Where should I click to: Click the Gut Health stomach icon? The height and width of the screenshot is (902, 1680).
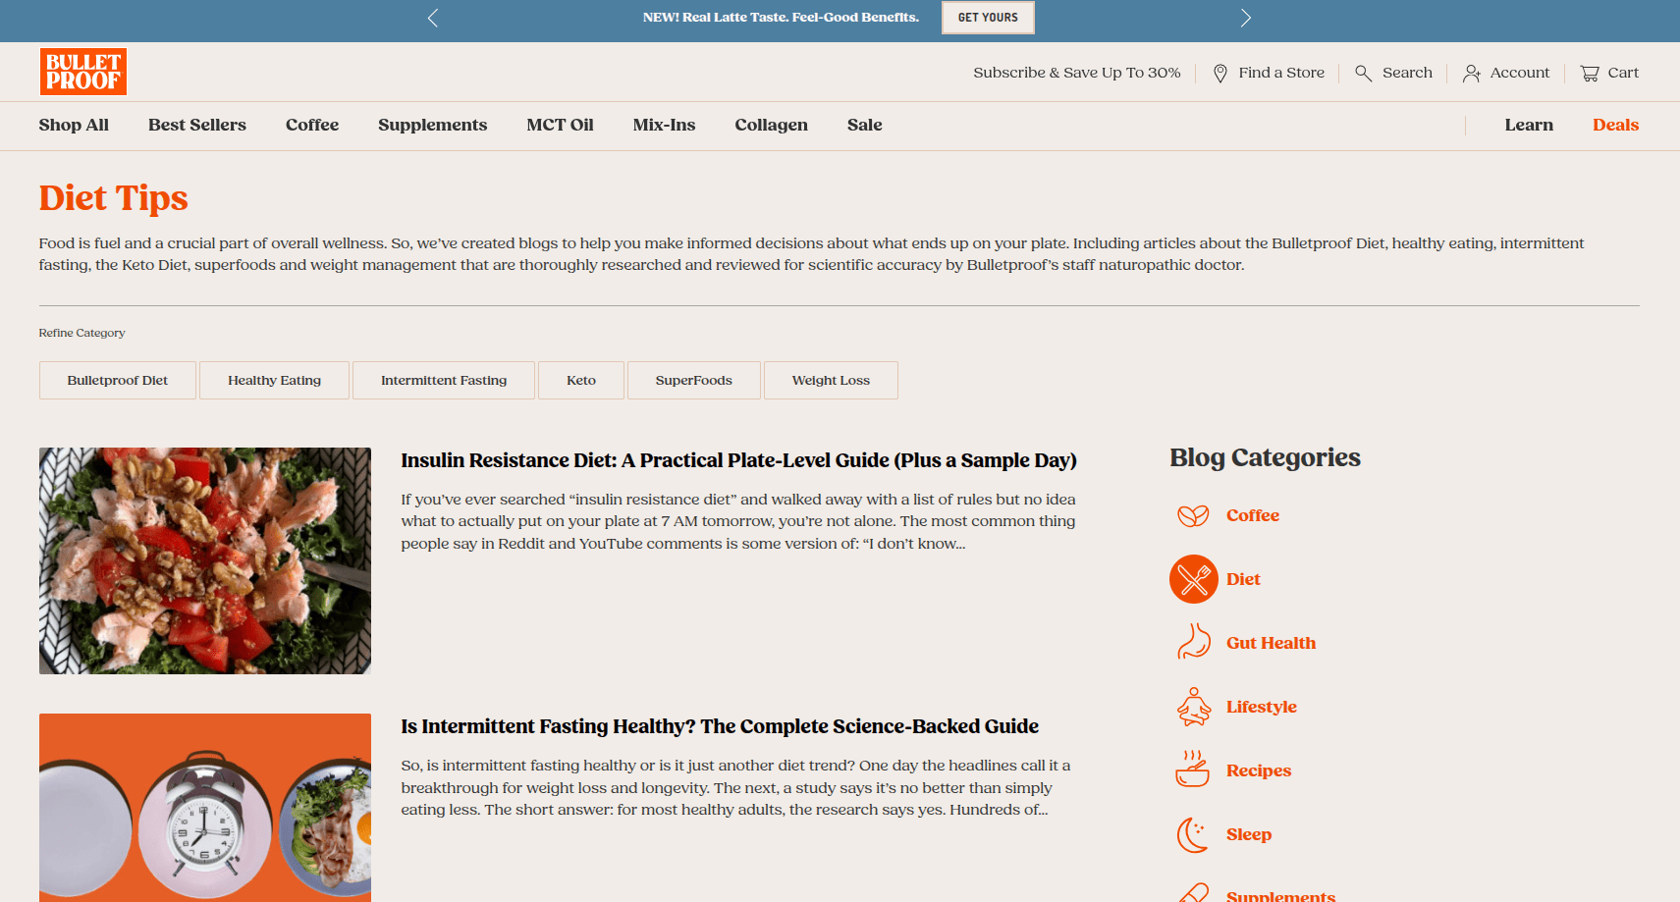pyautogui.click(x=1193, y=643)
